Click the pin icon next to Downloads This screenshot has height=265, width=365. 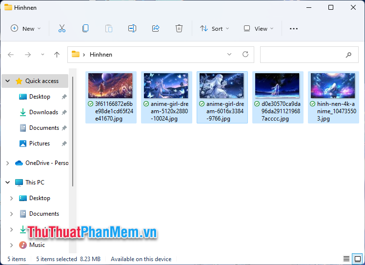coord(64,112)
